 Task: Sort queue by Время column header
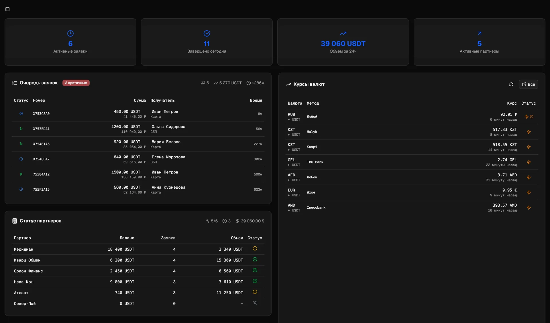click(x=256, y=100)
